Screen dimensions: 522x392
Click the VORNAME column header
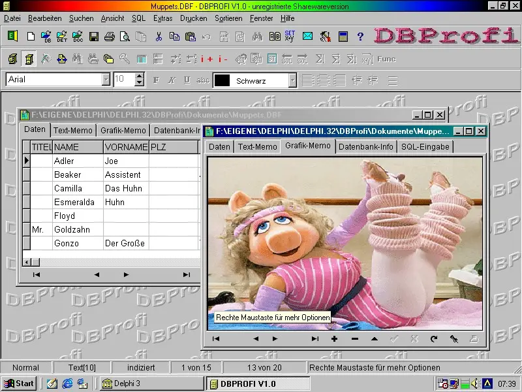126,147
